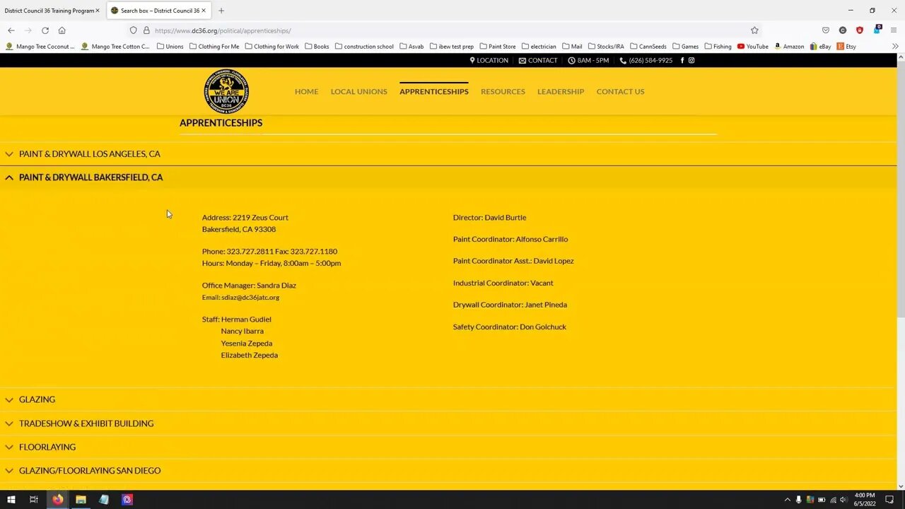Open the YouTube bookmark

tap(752, 47)
